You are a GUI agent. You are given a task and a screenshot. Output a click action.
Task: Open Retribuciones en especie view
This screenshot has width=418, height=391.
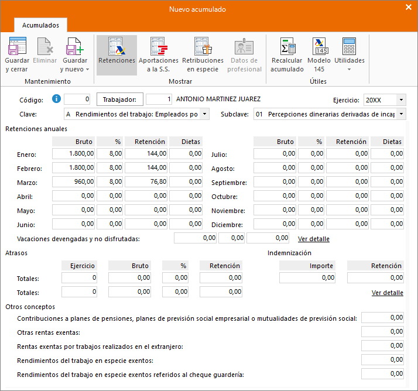tap(203, 46)
